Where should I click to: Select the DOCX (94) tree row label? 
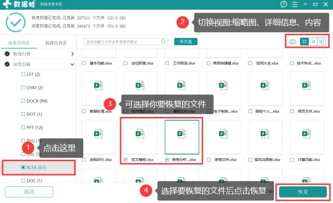37,101
